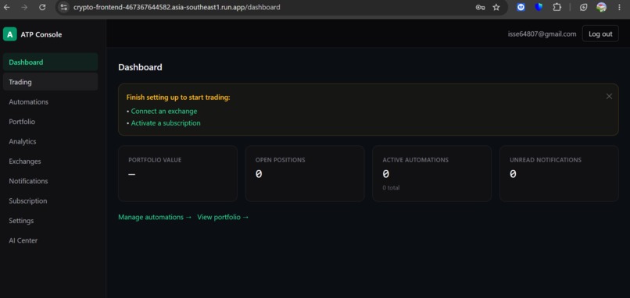Open Trading in the sidebar
This screenshot has height=298, width=630.
[50, 82]
